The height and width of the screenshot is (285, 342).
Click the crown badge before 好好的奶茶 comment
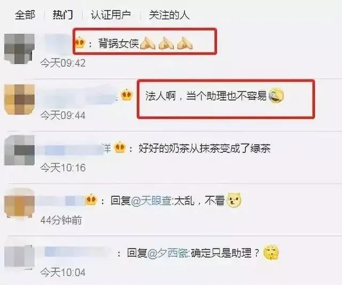tap(120, 147)
